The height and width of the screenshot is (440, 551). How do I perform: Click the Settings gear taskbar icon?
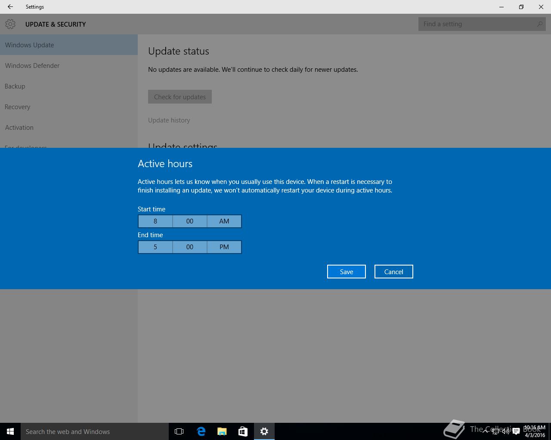264,431
